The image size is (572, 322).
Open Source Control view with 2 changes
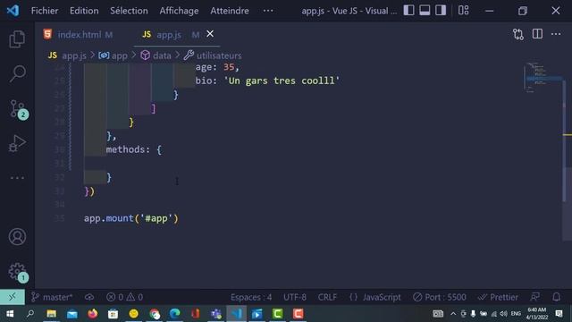coord(18,109)
